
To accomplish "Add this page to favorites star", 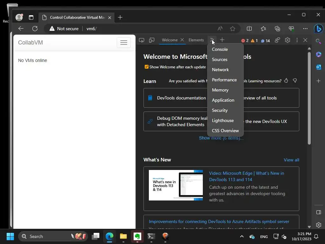I will (x=233, y=29).
